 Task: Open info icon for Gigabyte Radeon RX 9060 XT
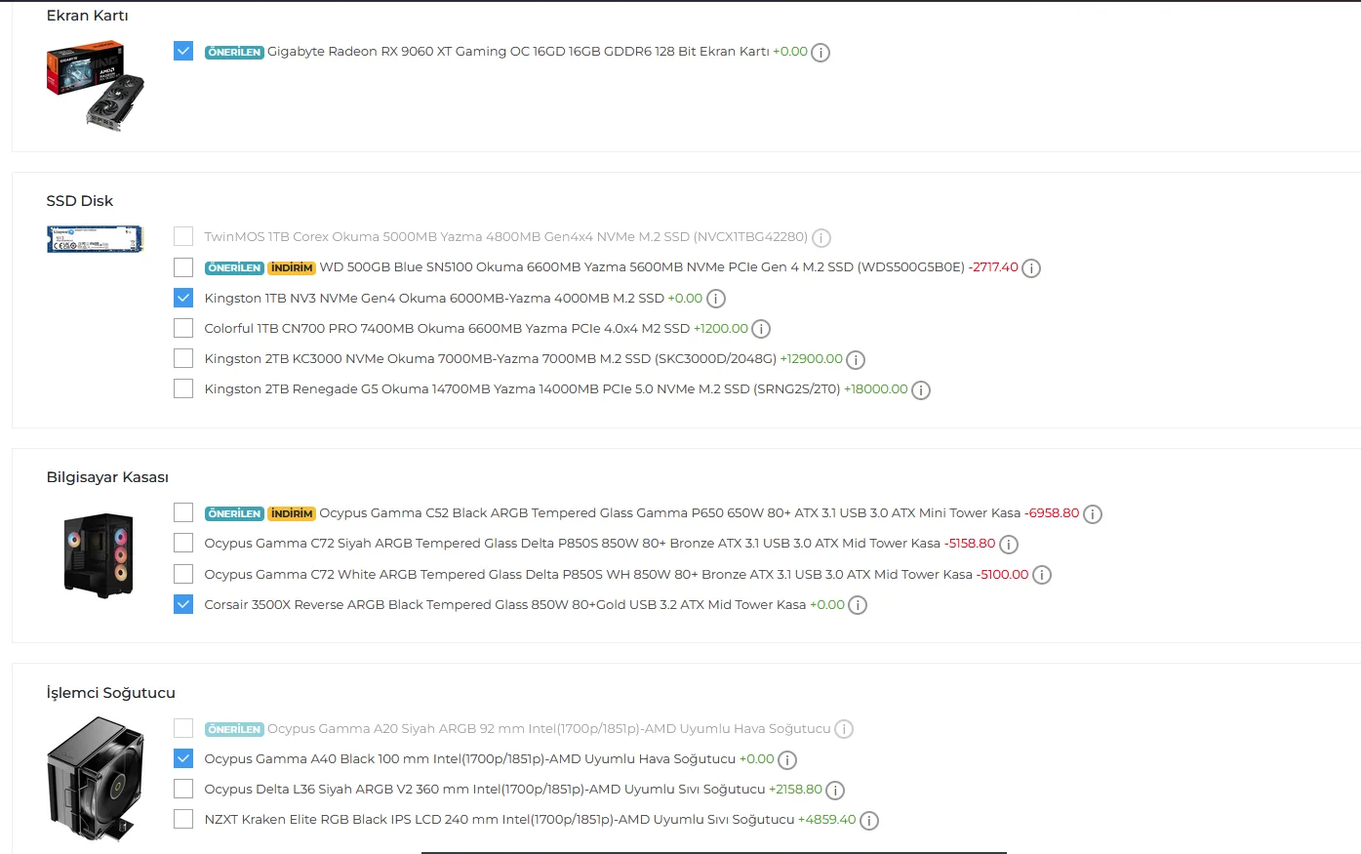(821, 53)
